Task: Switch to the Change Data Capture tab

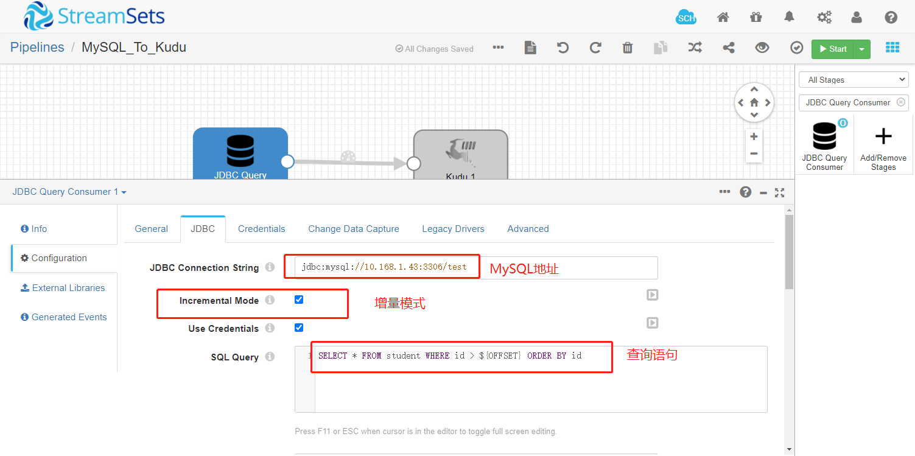Action: (x=354, y=229)
